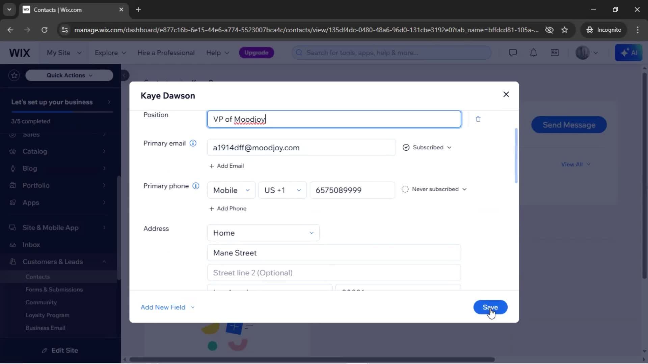Open Let's set up your business
The height and width of the screenshot is (364, 648).
point(61,102)
